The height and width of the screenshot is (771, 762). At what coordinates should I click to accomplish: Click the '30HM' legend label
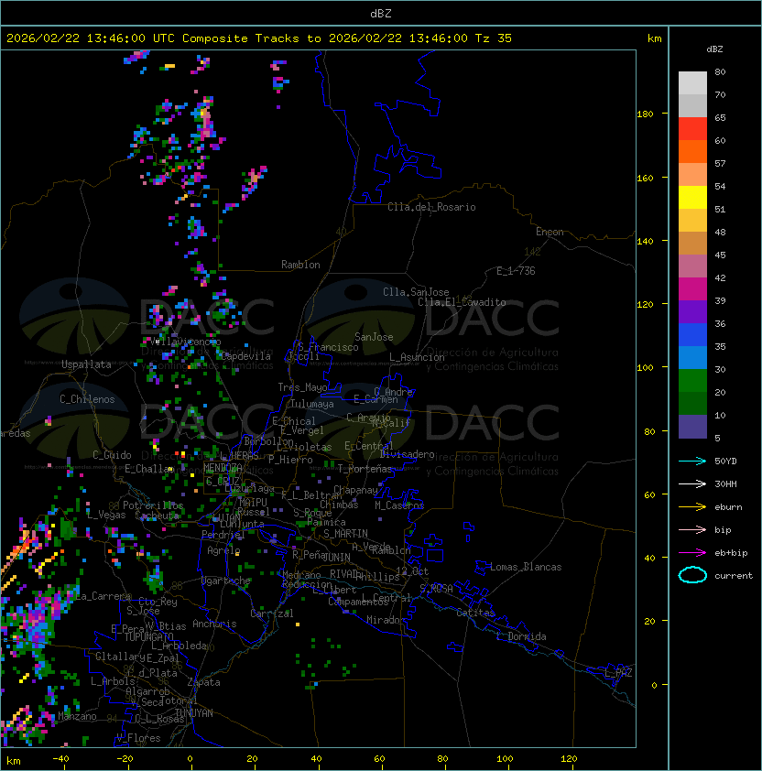pyautogui.click(x=725, y=483)
